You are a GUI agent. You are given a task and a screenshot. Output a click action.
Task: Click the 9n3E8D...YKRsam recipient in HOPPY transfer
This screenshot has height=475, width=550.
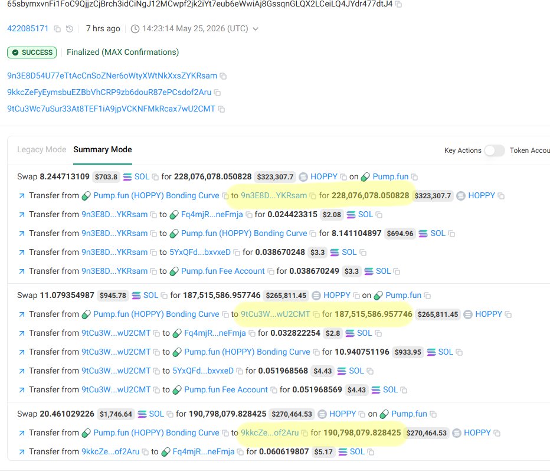[x=274, y=195]
